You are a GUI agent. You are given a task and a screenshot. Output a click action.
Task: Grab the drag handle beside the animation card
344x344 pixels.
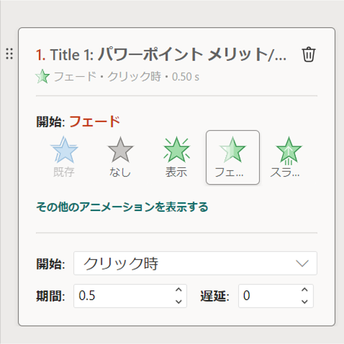pos(9,53)
